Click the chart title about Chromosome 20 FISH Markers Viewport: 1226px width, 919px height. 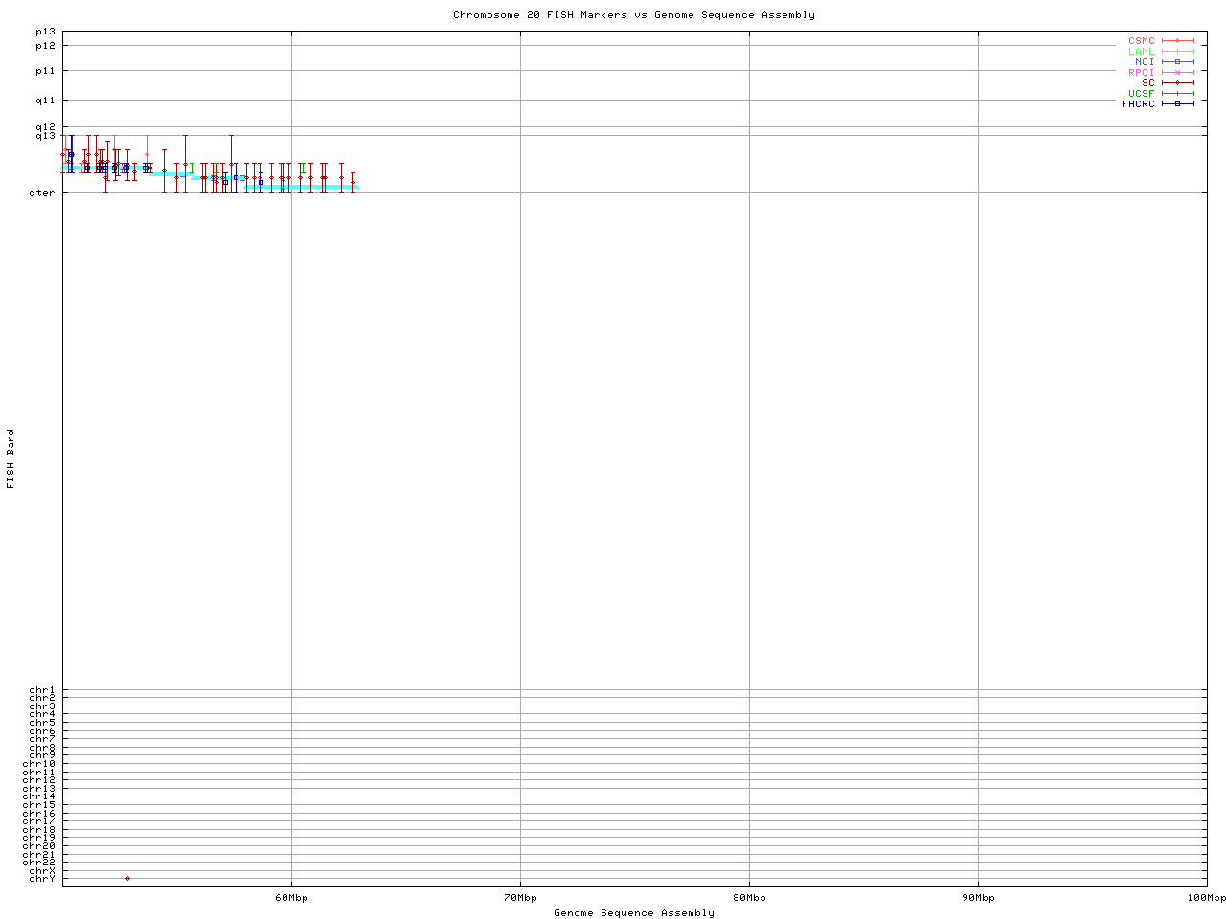pos(633,15)
